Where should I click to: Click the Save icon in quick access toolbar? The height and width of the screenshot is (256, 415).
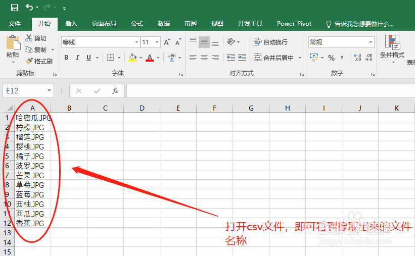(x=15, y=8)
